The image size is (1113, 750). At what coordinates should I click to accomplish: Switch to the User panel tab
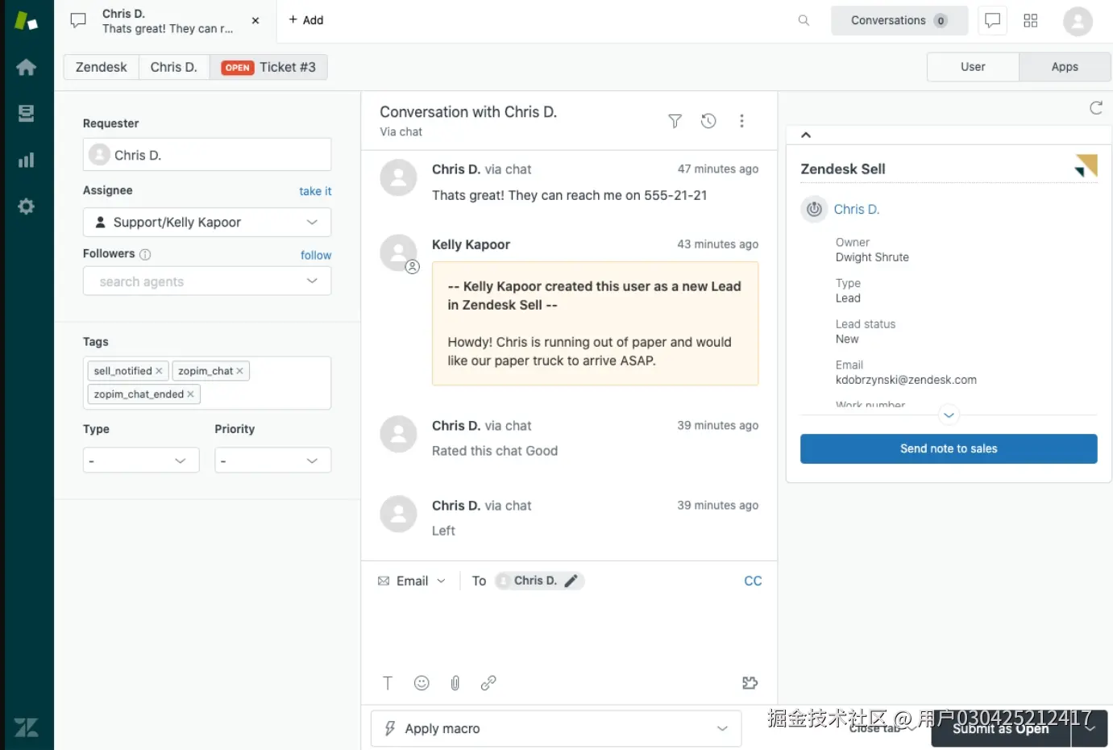[x=973, y=67]
